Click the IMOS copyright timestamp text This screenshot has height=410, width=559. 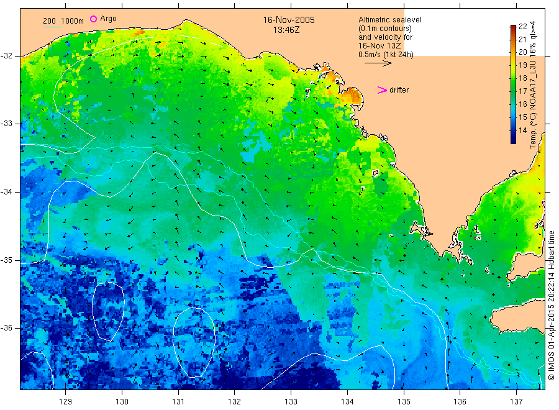click(552, 305)
